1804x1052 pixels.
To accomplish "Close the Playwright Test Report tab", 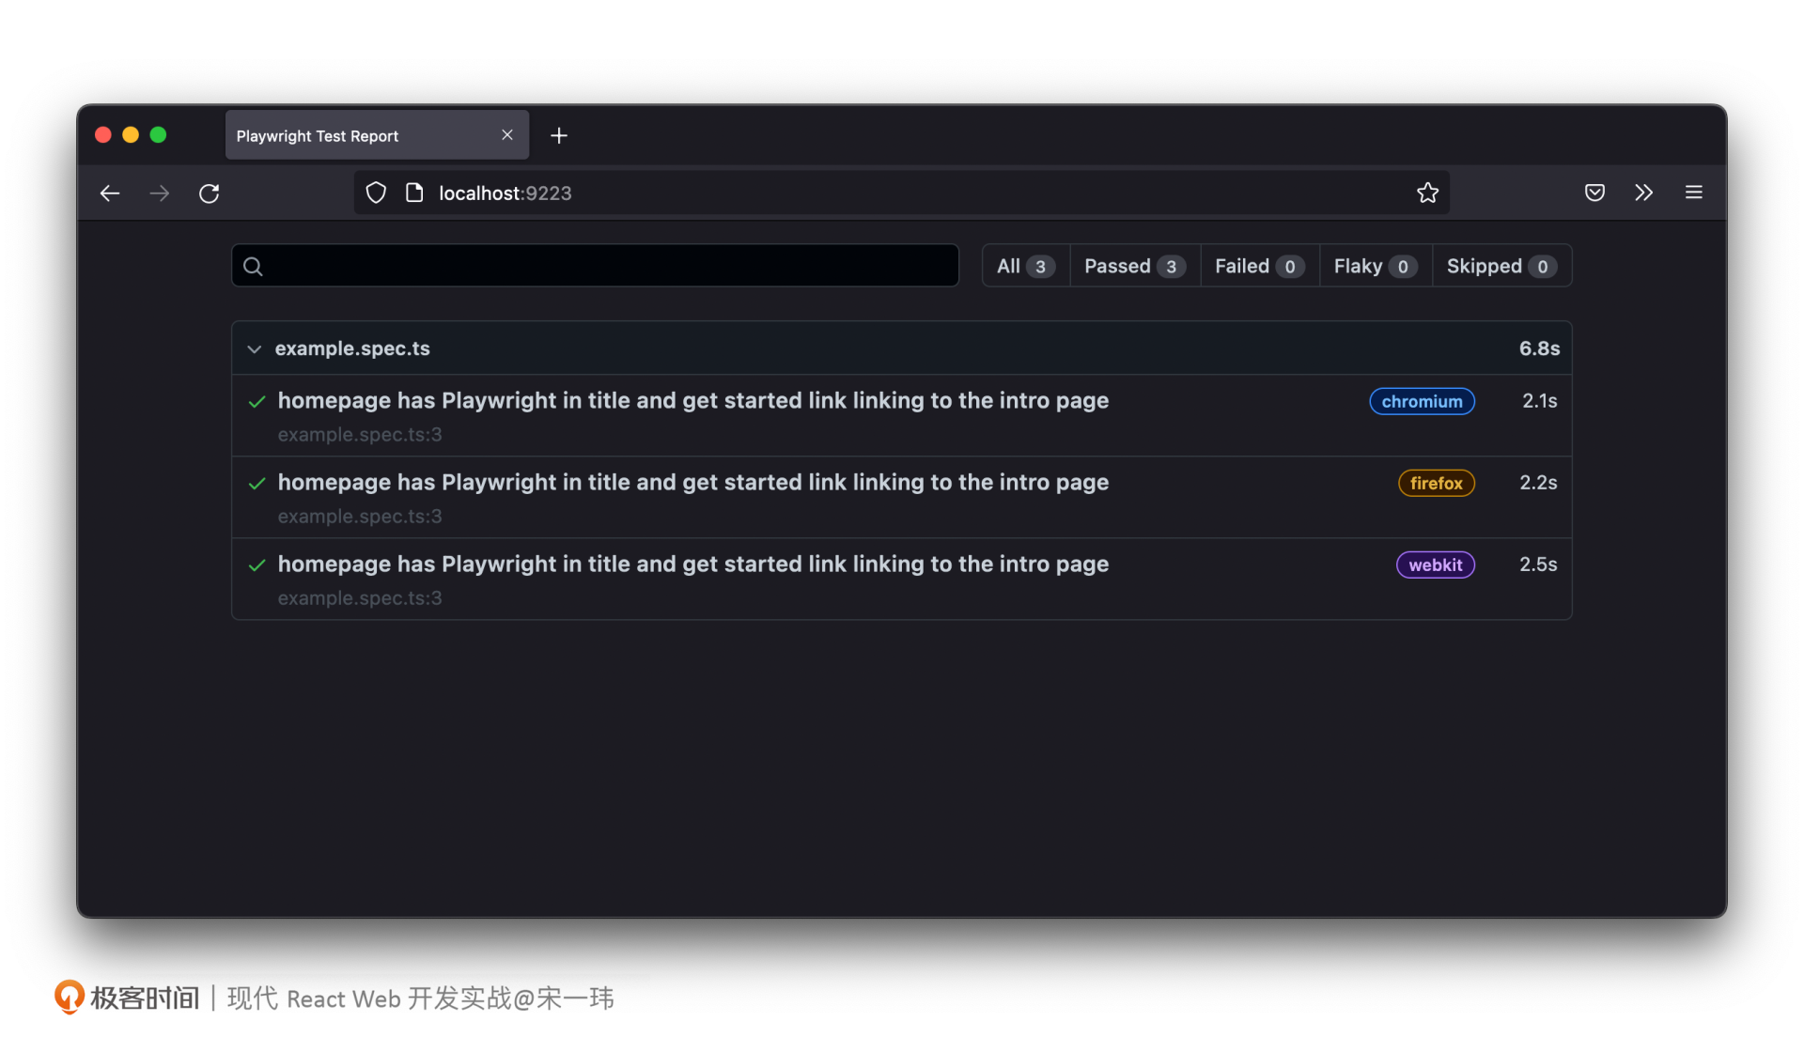I will click(x=507, y=135).
